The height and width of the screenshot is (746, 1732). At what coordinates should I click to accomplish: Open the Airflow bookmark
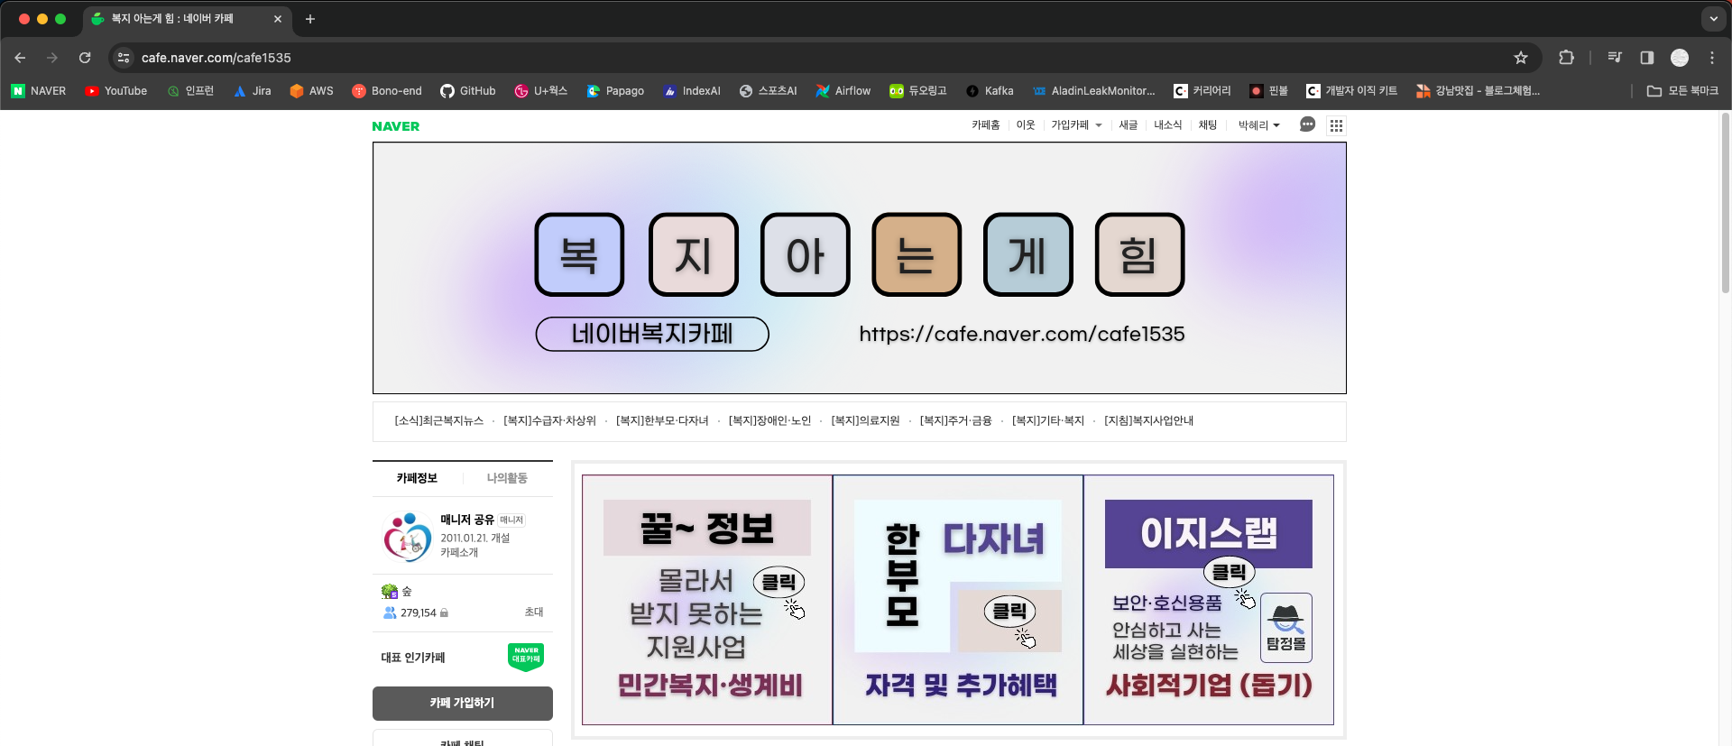point(843,91)
